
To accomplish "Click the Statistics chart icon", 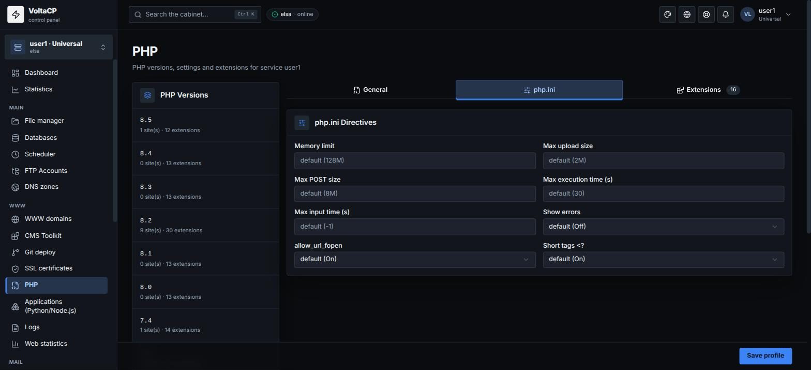I will [16, 90].
